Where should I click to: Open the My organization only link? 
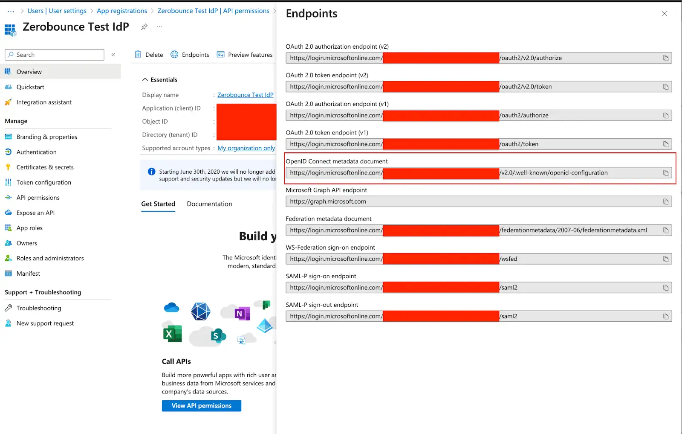[x=246, y=148]
